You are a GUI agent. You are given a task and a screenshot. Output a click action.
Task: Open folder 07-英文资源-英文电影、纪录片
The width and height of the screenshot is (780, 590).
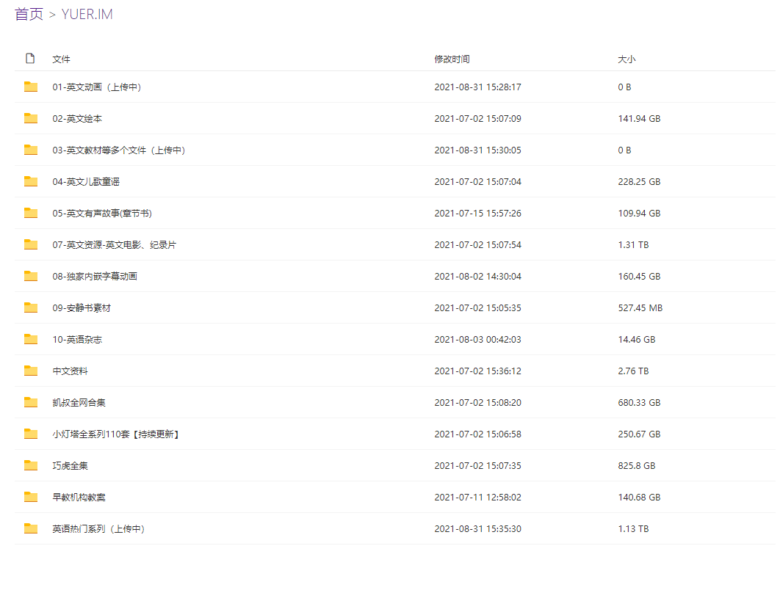tap(115, 245)
